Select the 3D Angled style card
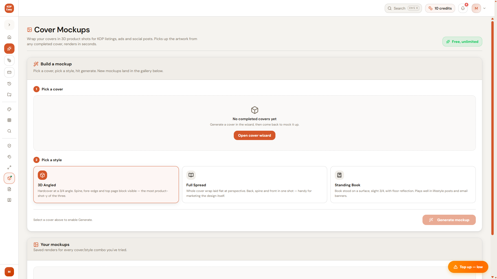This screenshot has width=497, height=279. click(106, 184)
